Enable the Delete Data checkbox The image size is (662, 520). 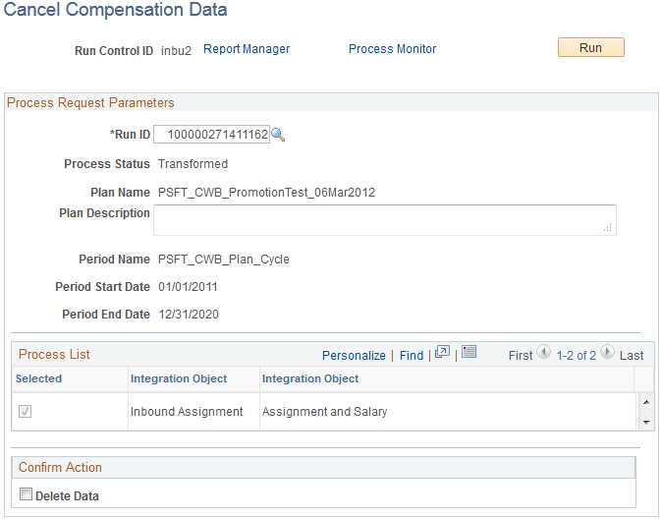pos(26,493)
